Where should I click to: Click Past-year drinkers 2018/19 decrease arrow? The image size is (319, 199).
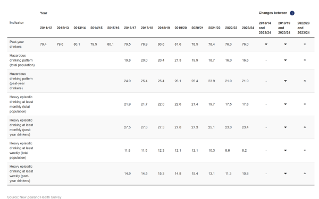click(x=285, y=44)
